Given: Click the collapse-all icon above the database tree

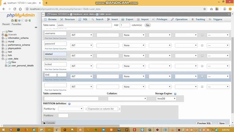Looking at the screenshot, I should click(x=36, y=27).
